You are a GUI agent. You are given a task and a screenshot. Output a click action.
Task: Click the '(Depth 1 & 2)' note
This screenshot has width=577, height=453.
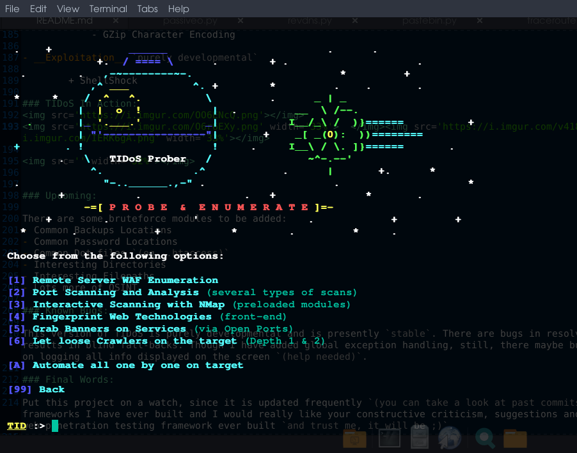(285, 341)
